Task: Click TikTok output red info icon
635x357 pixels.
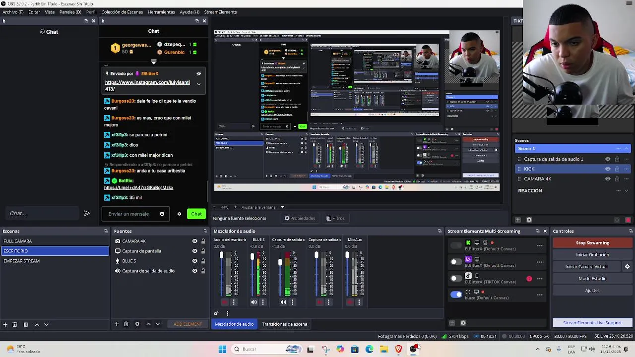Action: (529, 279)
